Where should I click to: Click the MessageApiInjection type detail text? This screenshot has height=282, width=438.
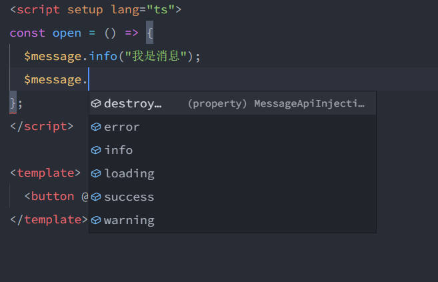pyautogui.click(x=310, y=104)
